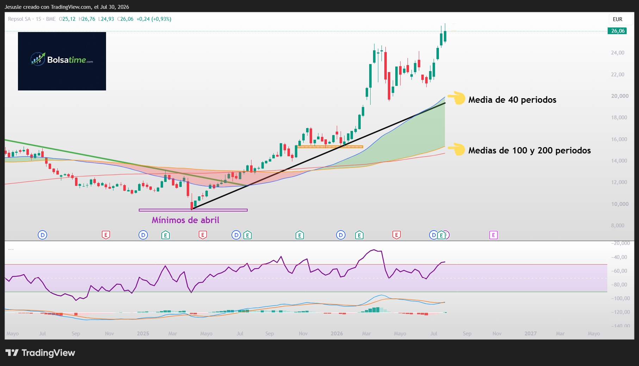Open the Bolsatime.com logo image
The width and height of the screenshot is (639, 366).
[62, 61]
